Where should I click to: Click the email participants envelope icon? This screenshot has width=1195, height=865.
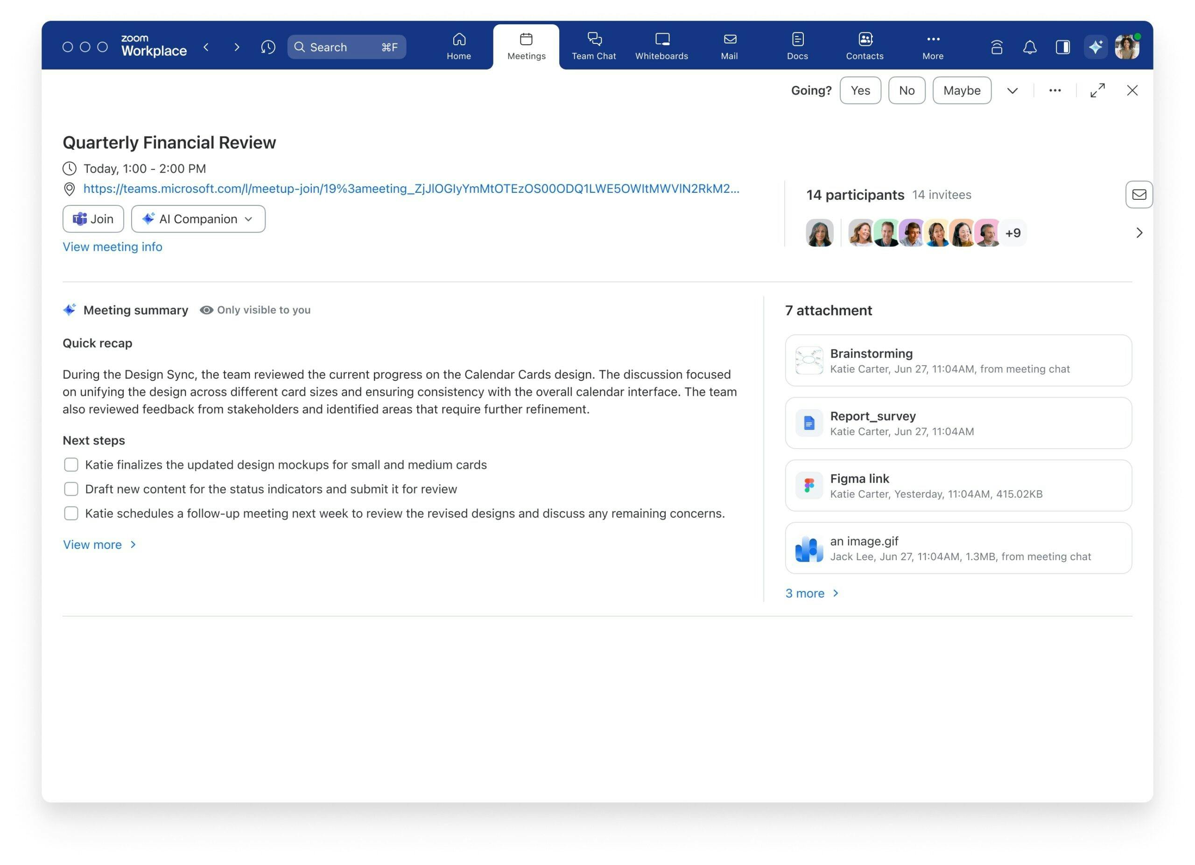1139,194
